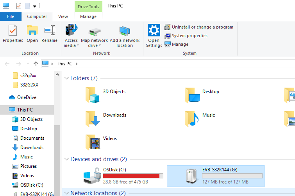Click quick access Properties checkmark icon

(19, 6)
